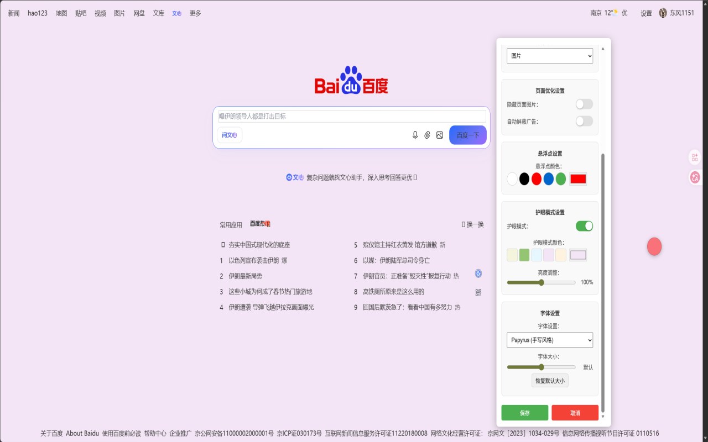Click 换一换 to refresh hot searches

click(x=473, y=224)
